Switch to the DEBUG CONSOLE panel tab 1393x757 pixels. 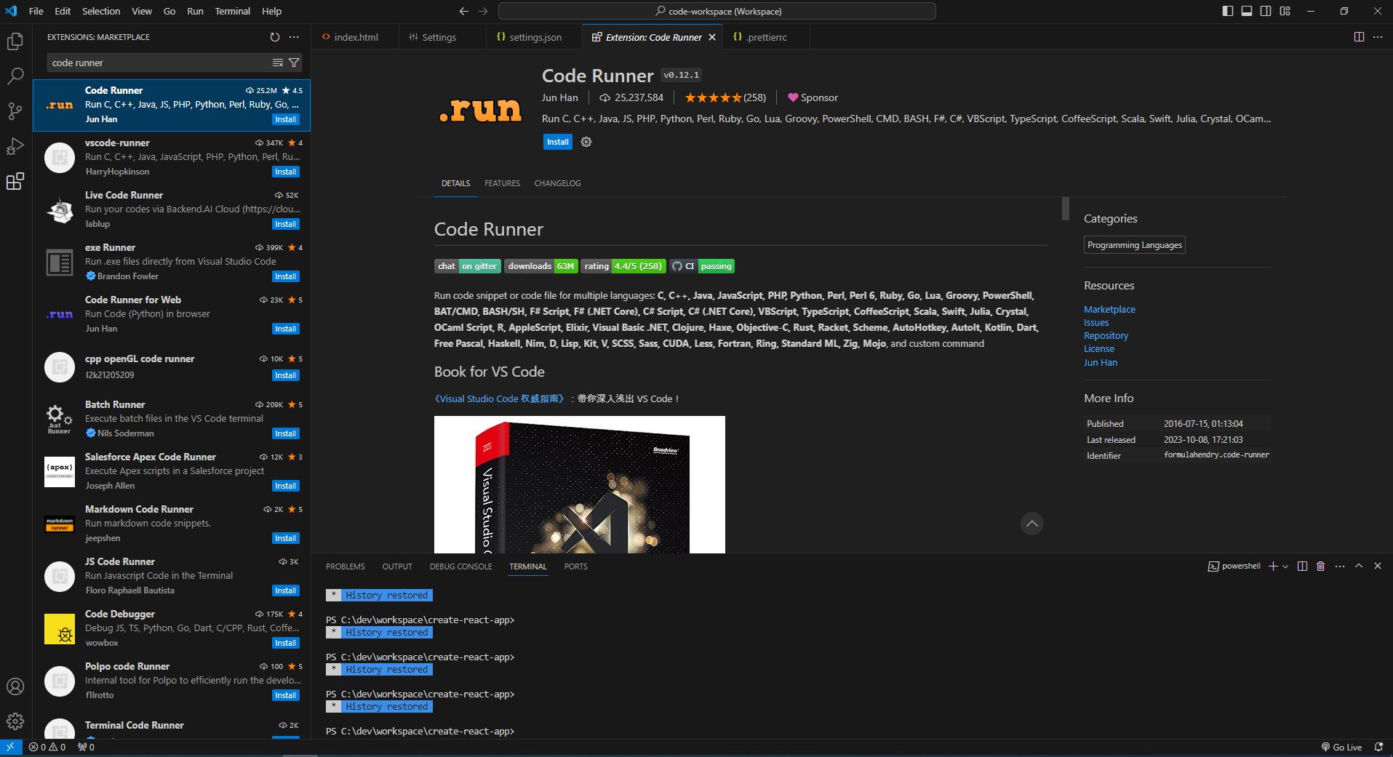[x=460, y=566]
